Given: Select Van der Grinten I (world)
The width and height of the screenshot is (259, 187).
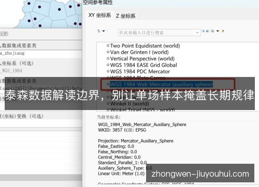Looking at the screenshot, I should [139, 52].
